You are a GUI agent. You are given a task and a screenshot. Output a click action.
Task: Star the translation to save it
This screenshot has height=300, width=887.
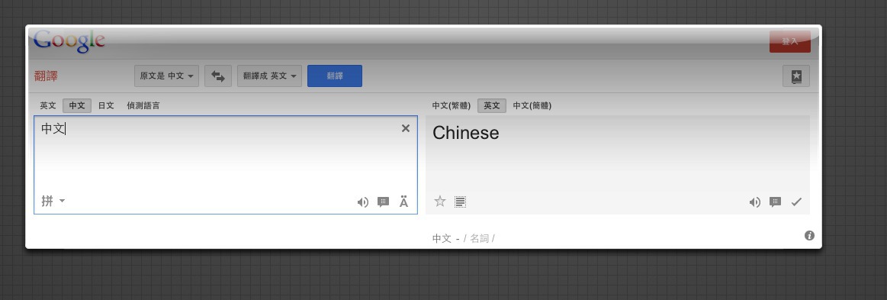[440, 201]
